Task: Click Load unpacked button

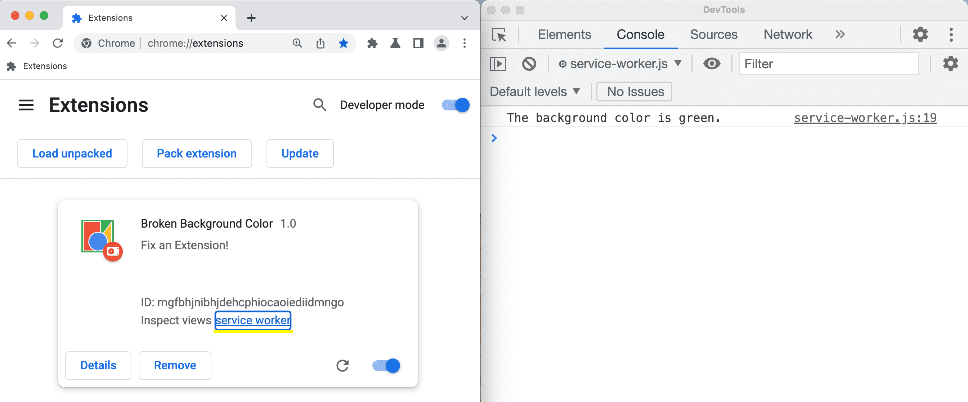Action: coord(72,154)
